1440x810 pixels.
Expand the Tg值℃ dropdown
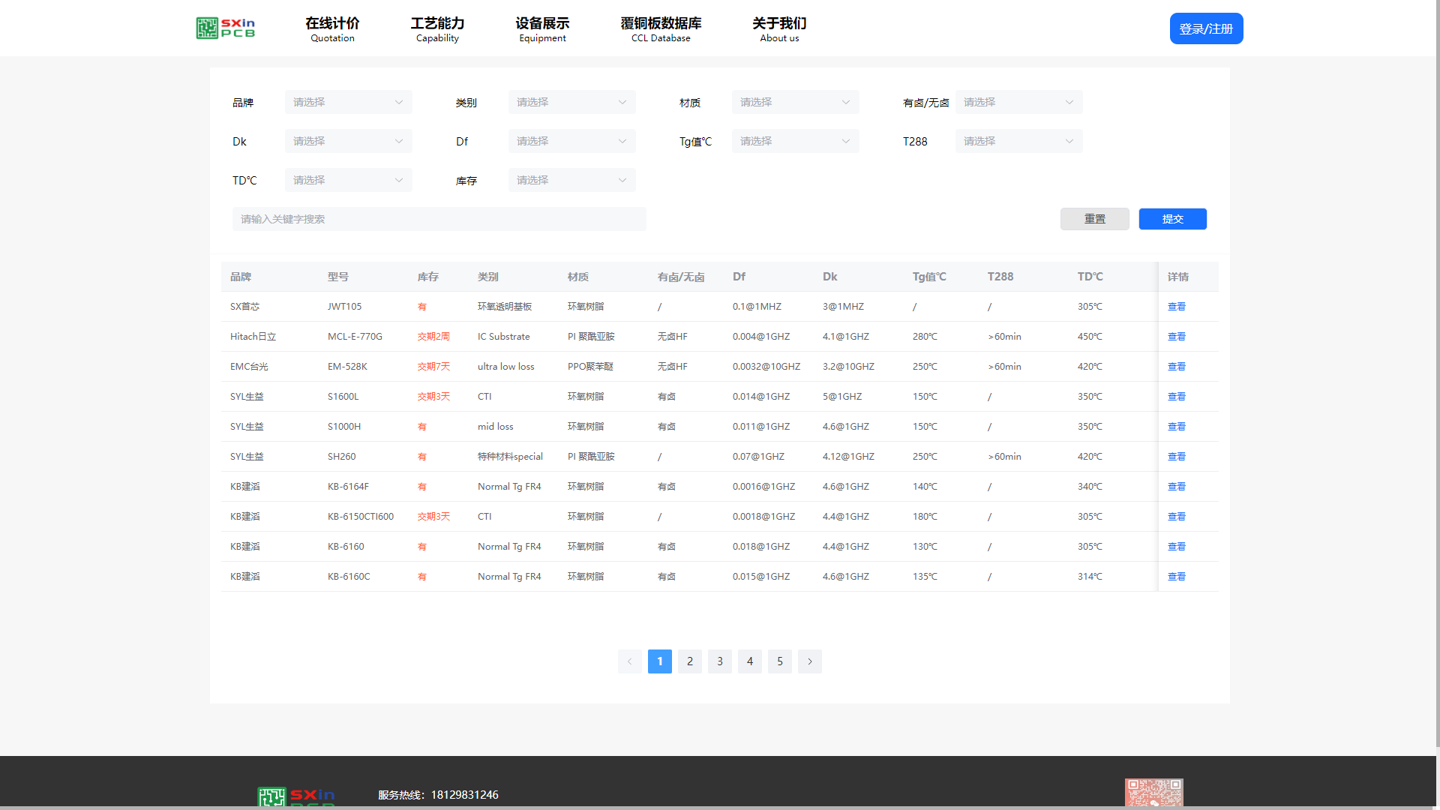[x=795, y=141]
